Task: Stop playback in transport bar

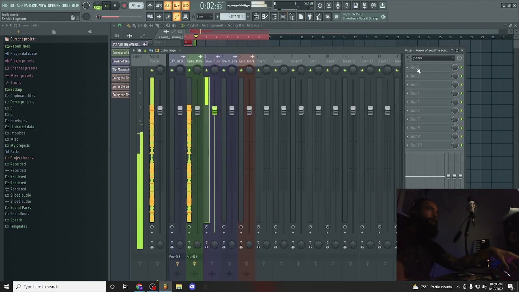Action: (115, 6)
